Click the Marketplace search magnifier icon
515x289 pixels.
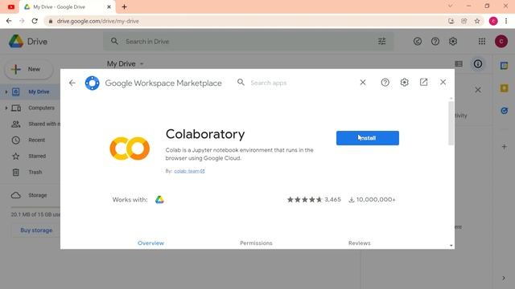[241, 82]
